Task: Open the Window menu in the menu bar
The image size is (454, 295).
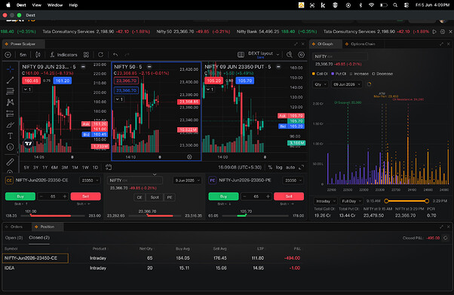Action: coord(55,5)
